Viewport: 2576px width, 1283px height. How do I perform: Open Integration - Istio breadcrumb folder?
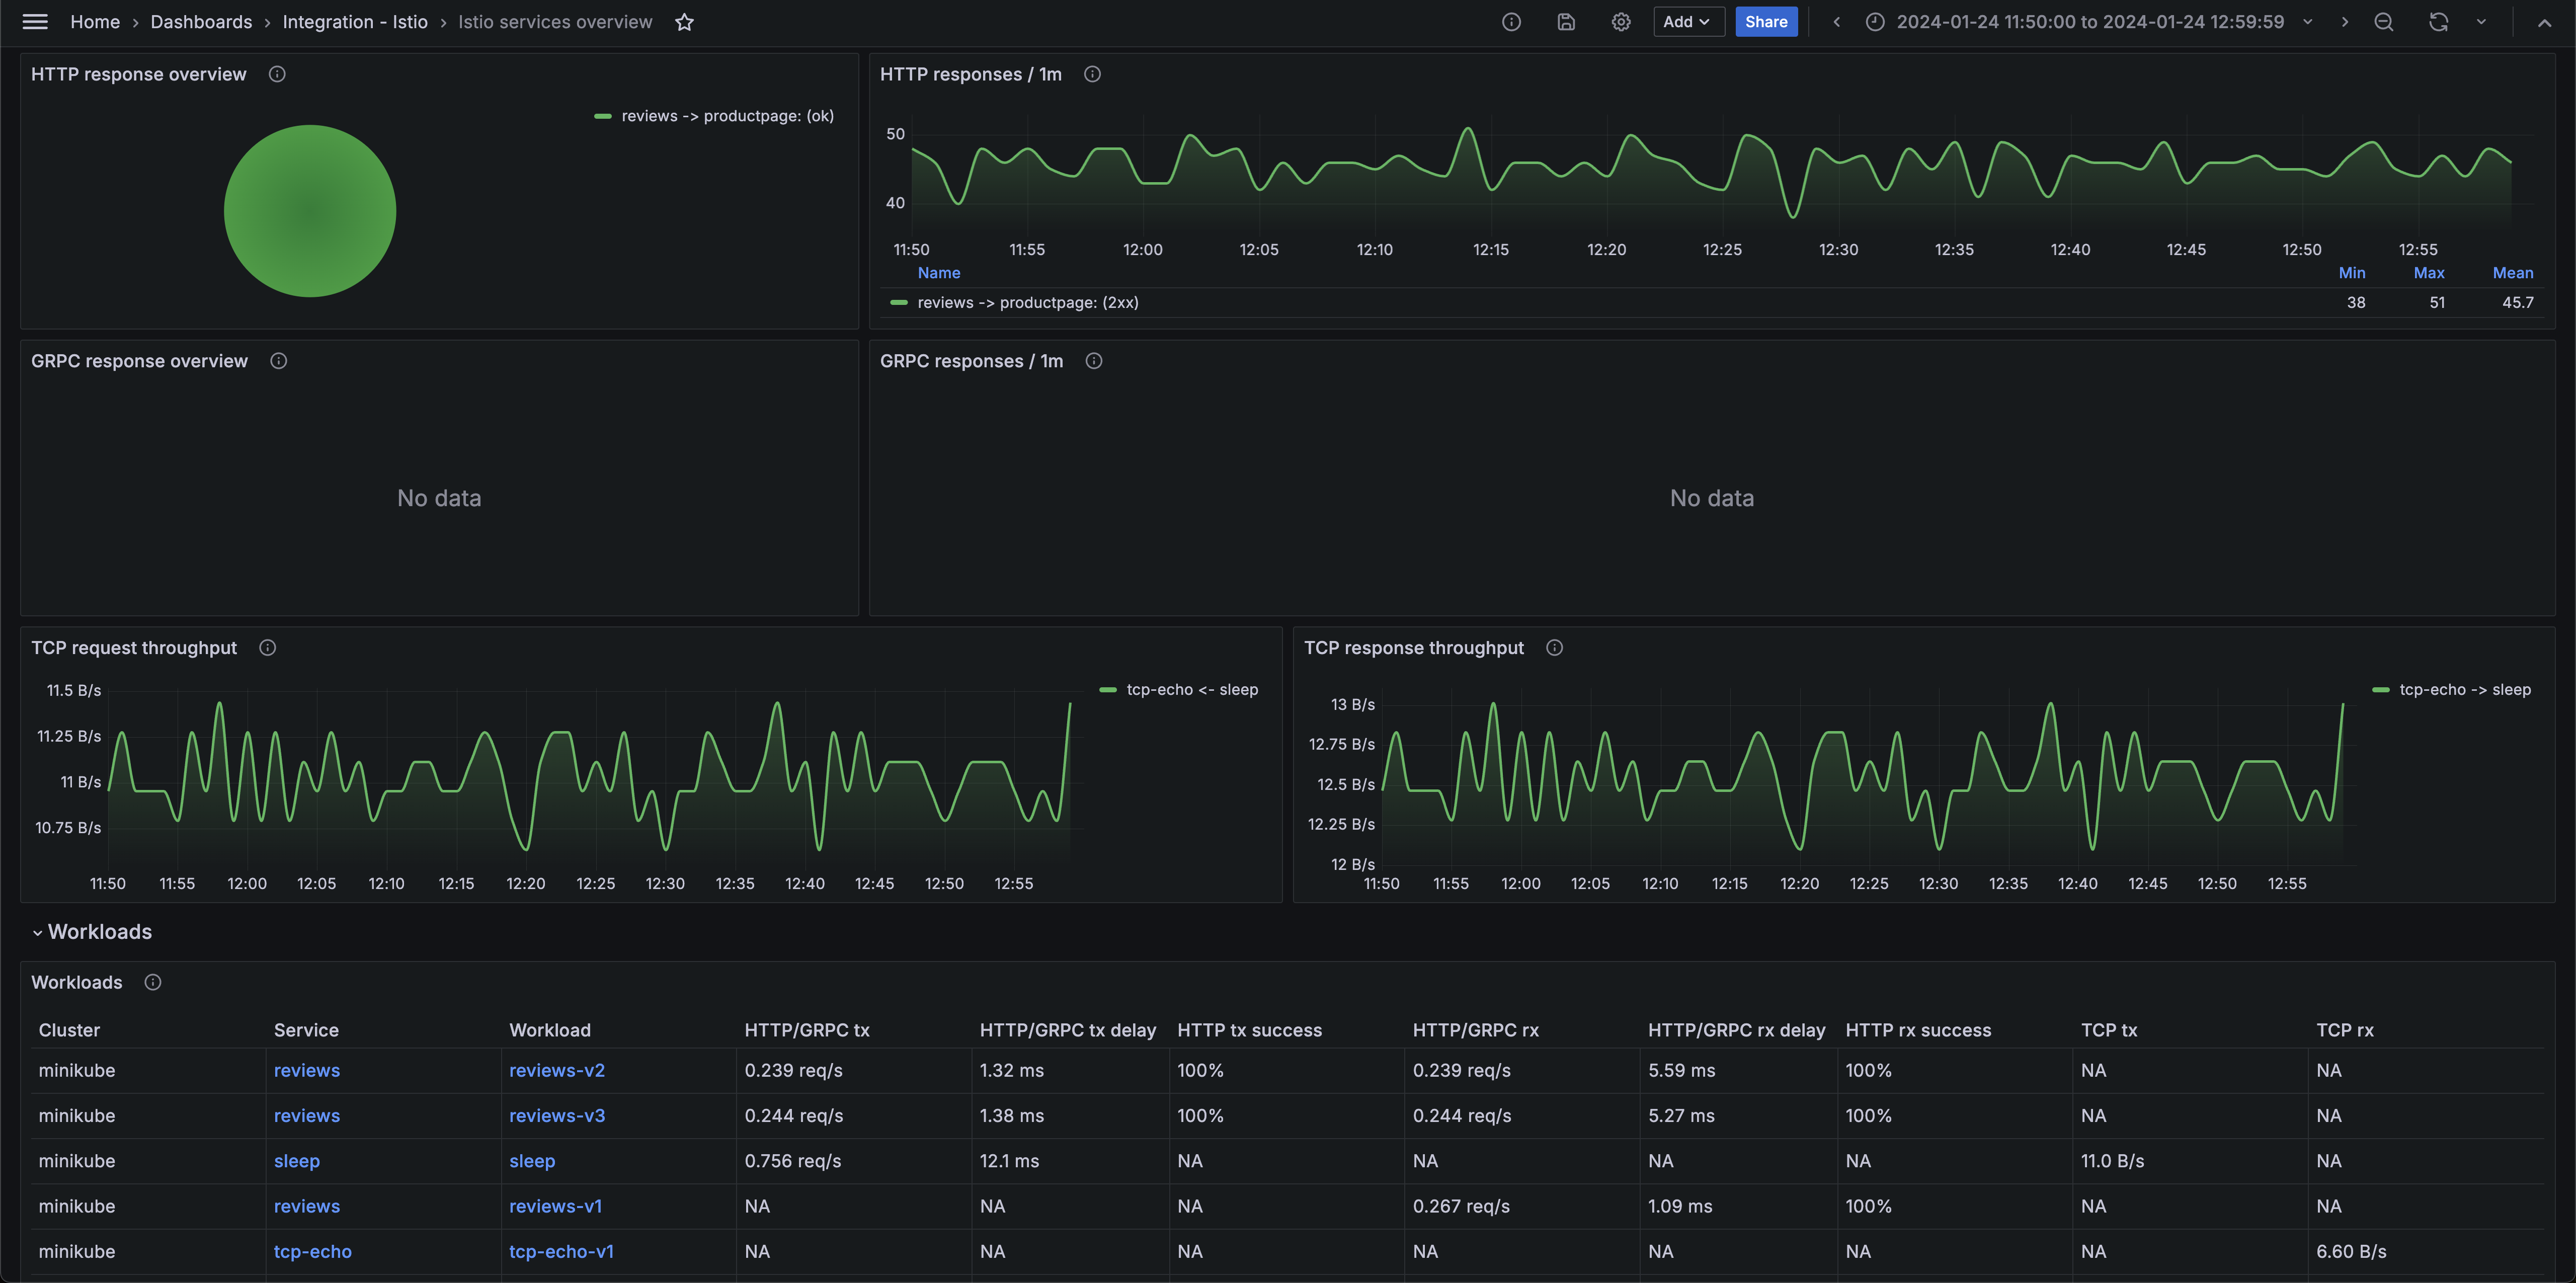(355, 22)
